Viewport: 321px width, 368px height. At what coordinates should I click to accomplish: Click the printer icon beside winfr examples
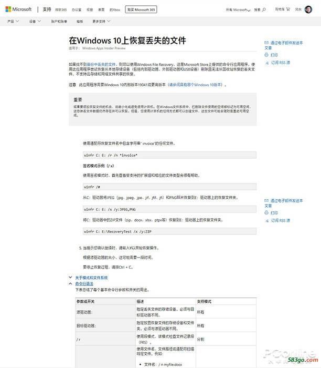(266, 212)
